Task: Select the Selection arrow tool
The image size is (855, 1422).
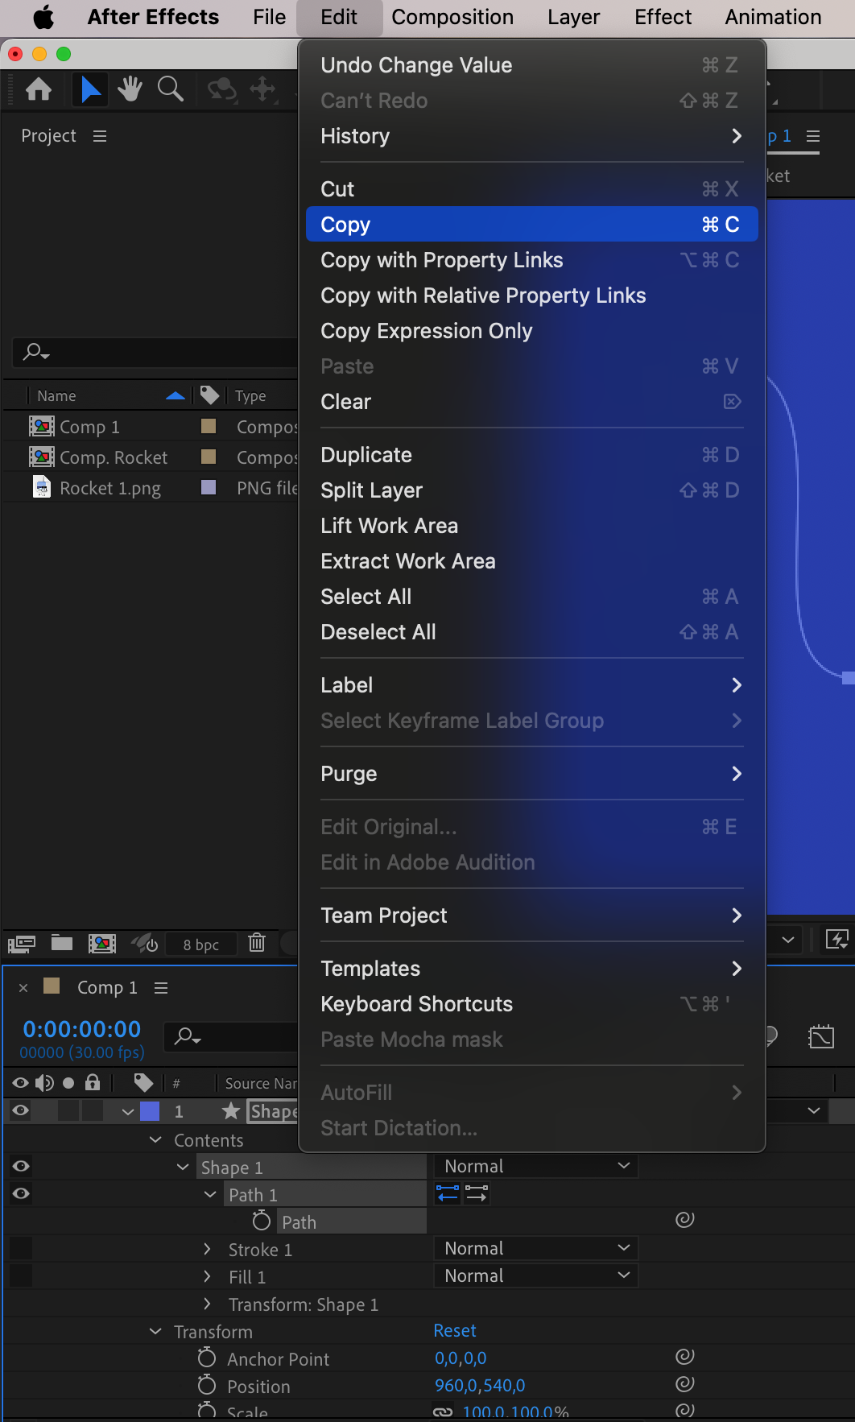Action: pos(90,89)
